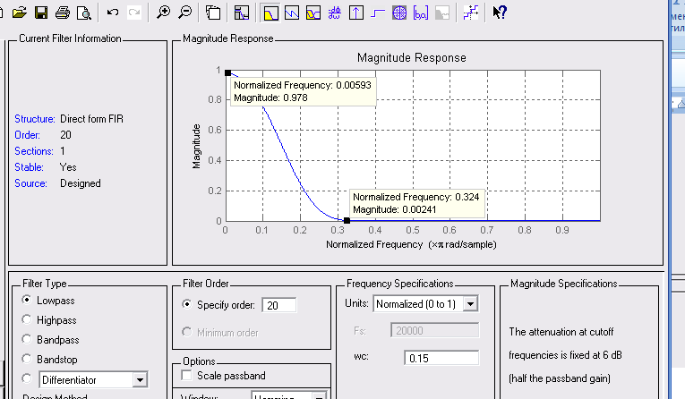Enable the Scale passband checkbox

(186, 376)
